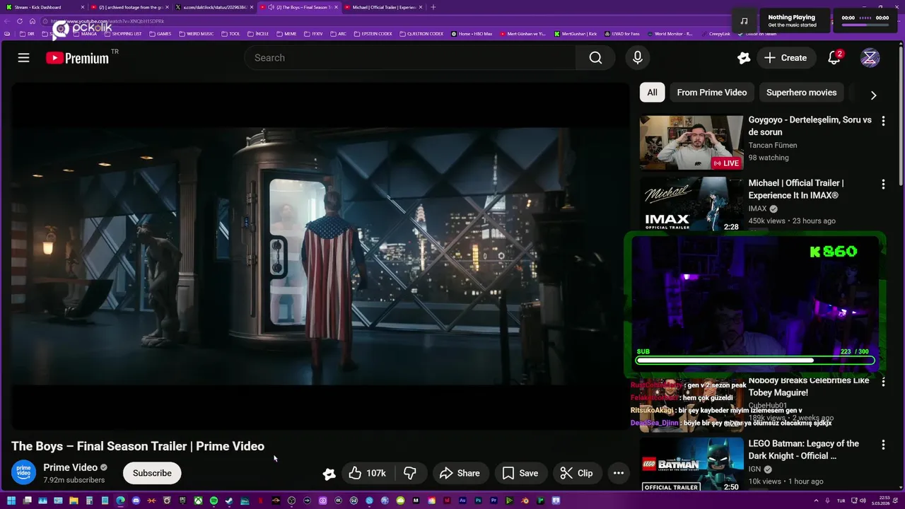Viewport: 905px width, 509px height.
Task: Open Steam from the taskbar
Action: coord(229,501)
